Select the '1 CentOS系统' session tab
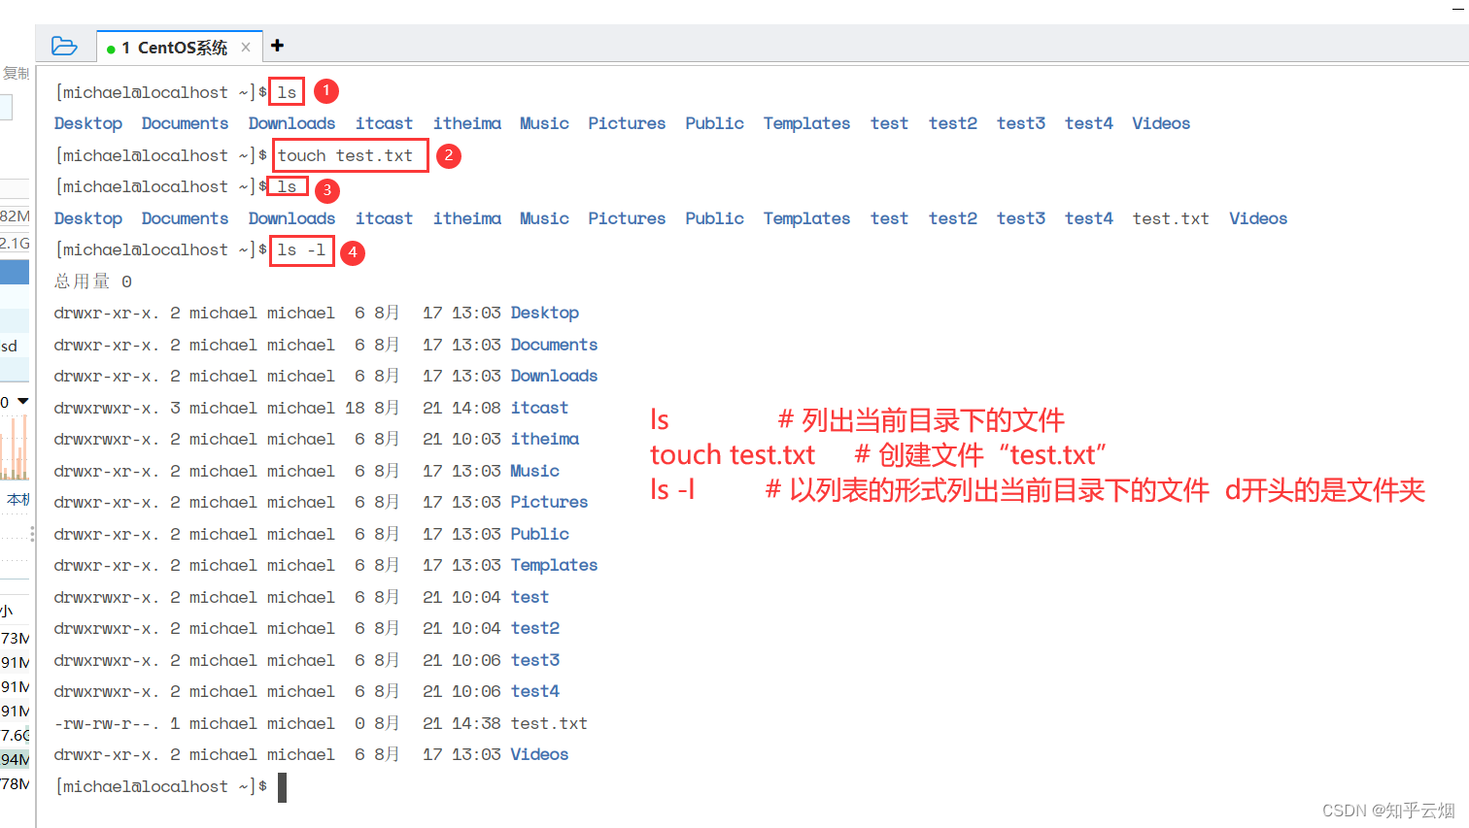The image size is (1469, 828). click(180, 47)
